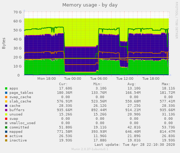Click inactive minimum value 17.88G
The width and height of the screenshot is (180, 153).
[100, 140]
